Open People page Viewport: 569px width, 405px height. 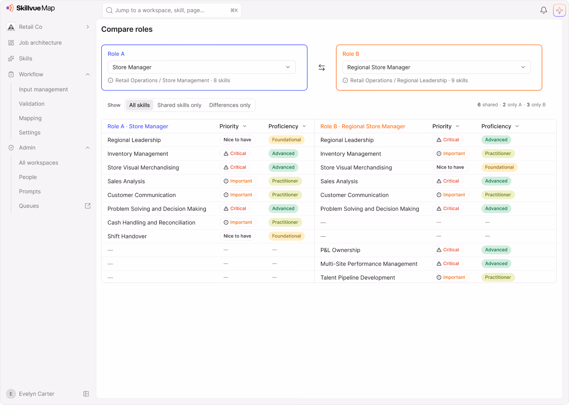[x=28, y=177]
